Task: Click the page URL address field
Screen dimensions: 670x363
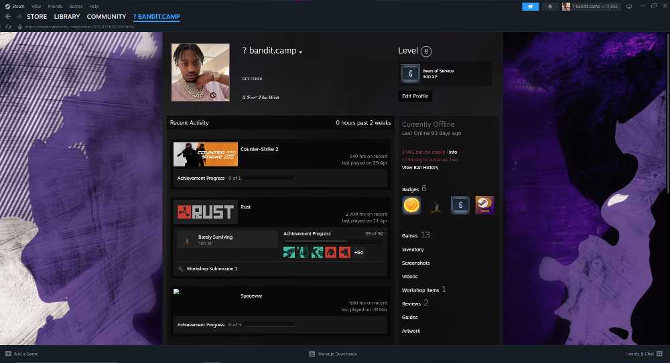Action: click(x=80, y=27)
